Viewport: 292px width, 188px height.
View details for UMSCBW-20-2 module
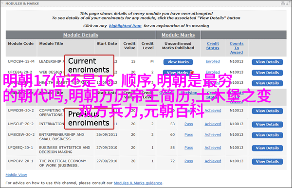(267, 135)
